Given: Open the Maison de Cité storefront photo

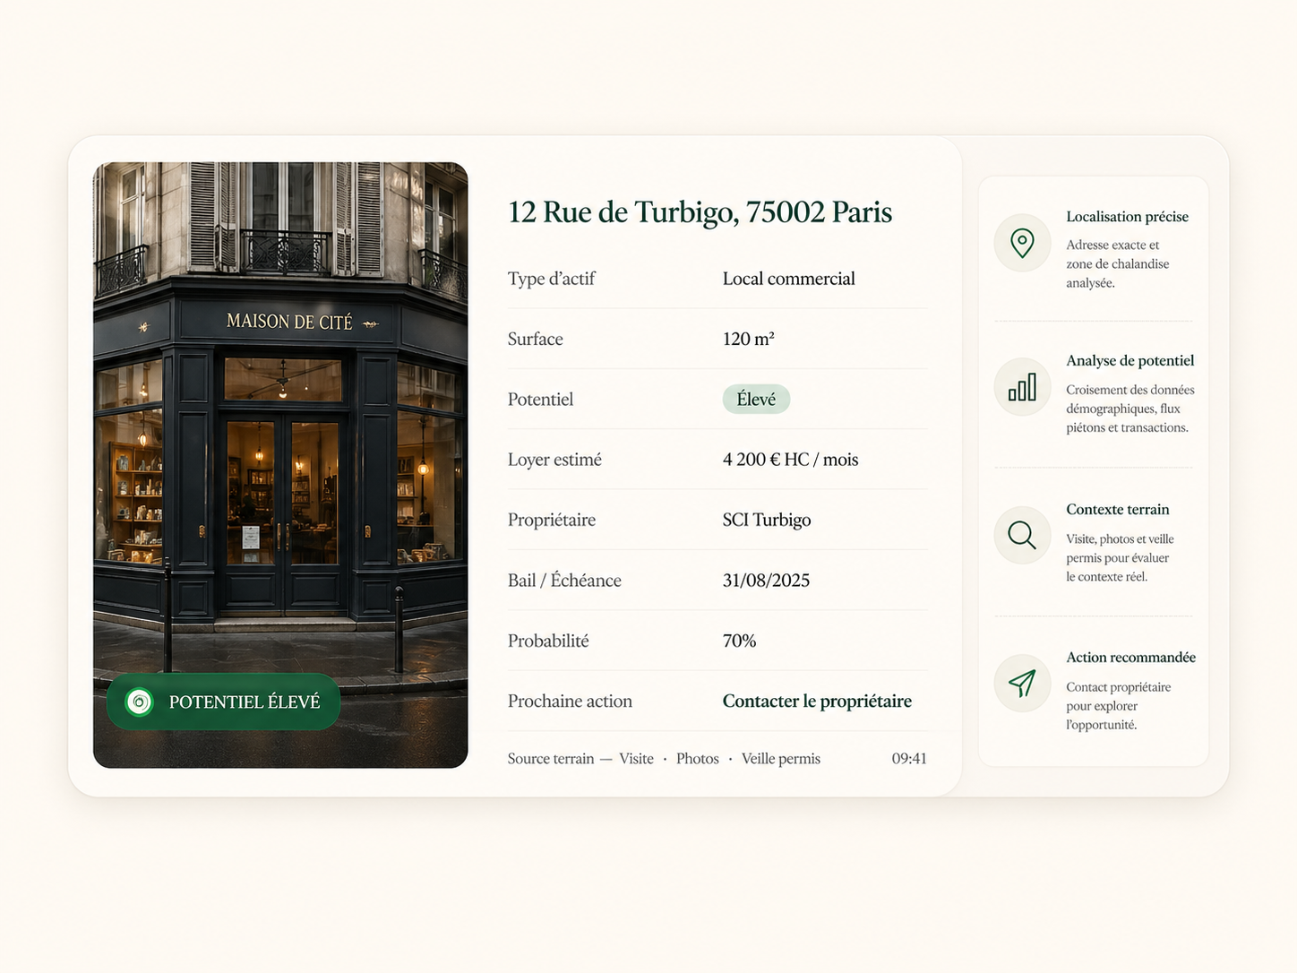Looking at the screenshot, I should [280, 464].
